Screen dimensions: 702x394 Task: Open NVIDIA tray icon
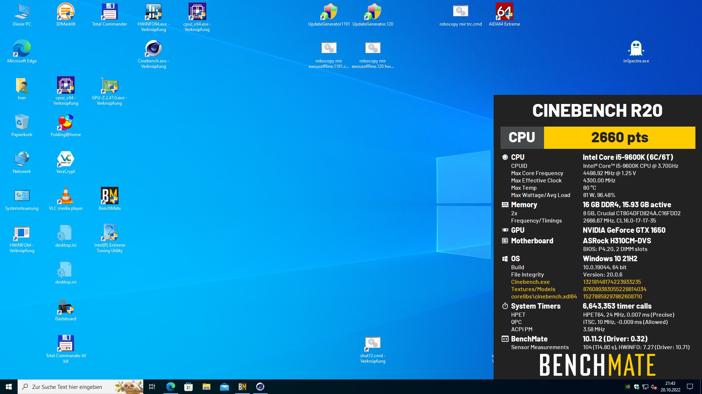(628, 387)
